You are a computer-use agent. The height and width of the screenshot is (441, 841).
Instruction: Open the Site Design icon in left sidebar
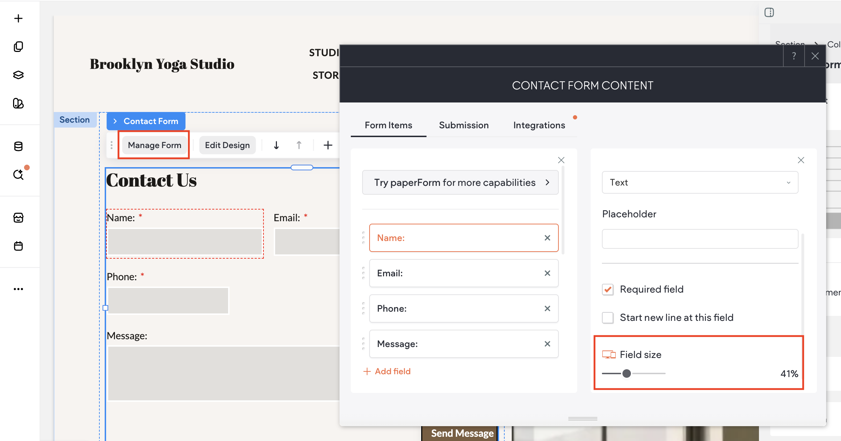point(18,103)
